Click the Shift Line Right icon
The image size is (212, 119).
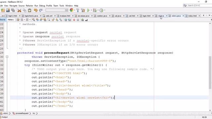click(x=69, y=20)
